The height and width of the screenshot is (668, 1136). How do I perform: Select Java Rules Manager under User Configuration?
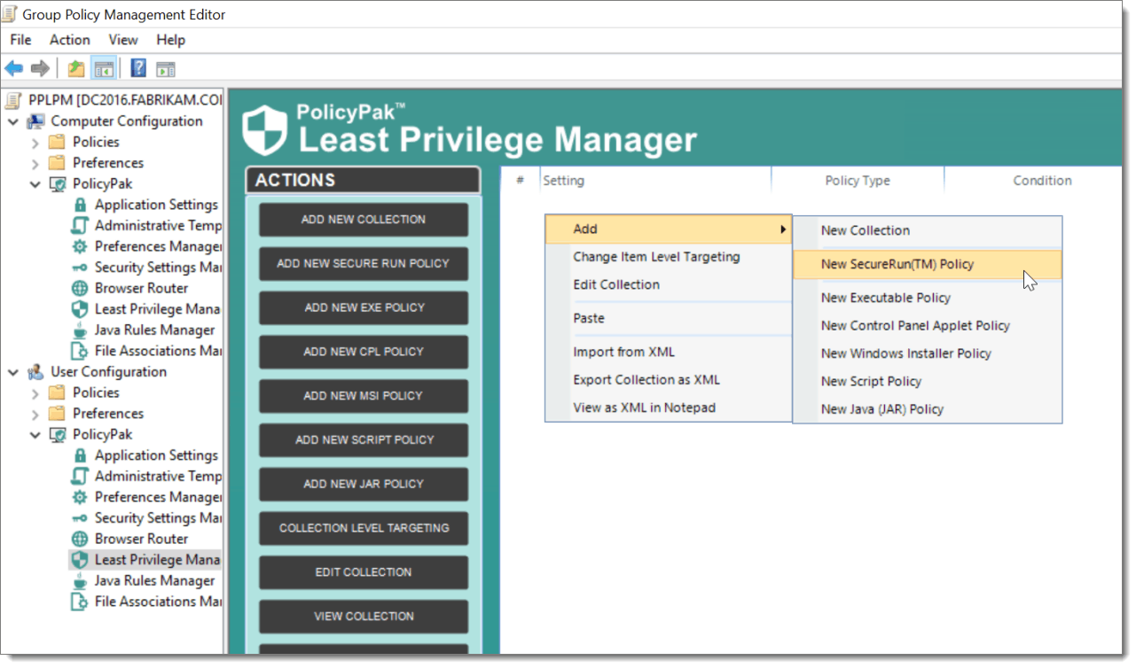pos(154,580)
